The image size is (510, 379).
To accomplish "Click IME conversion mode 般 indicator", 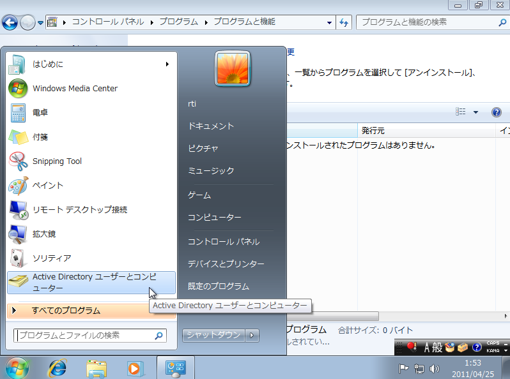I will point(437,348).
